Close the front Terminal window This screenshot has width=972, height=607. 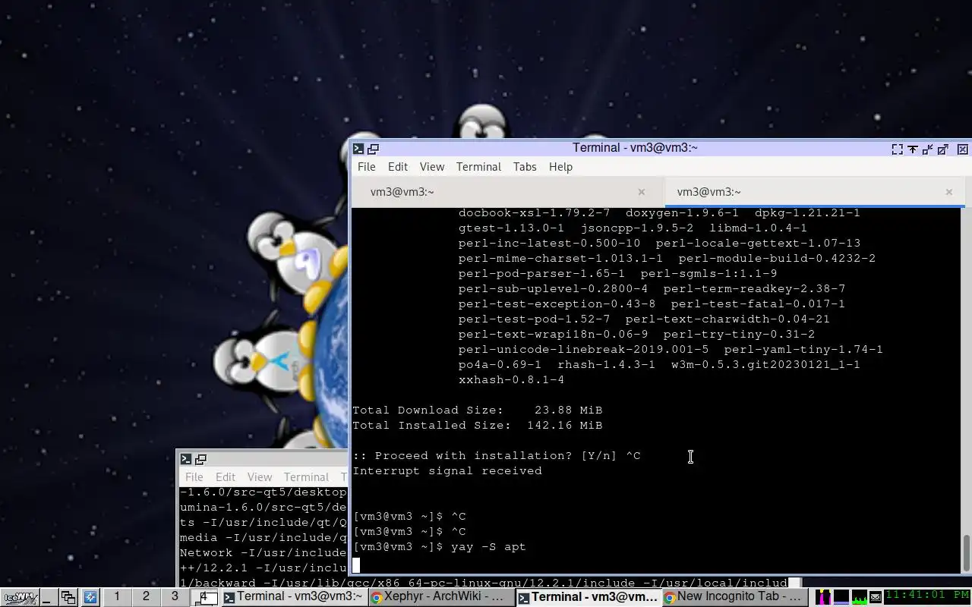click(963, 149)
